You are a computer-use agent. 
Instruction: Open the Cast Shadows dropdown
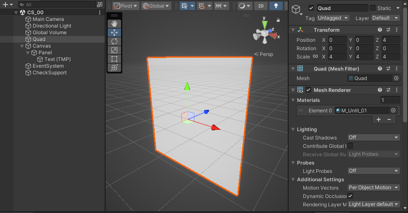tap(374, 137)
